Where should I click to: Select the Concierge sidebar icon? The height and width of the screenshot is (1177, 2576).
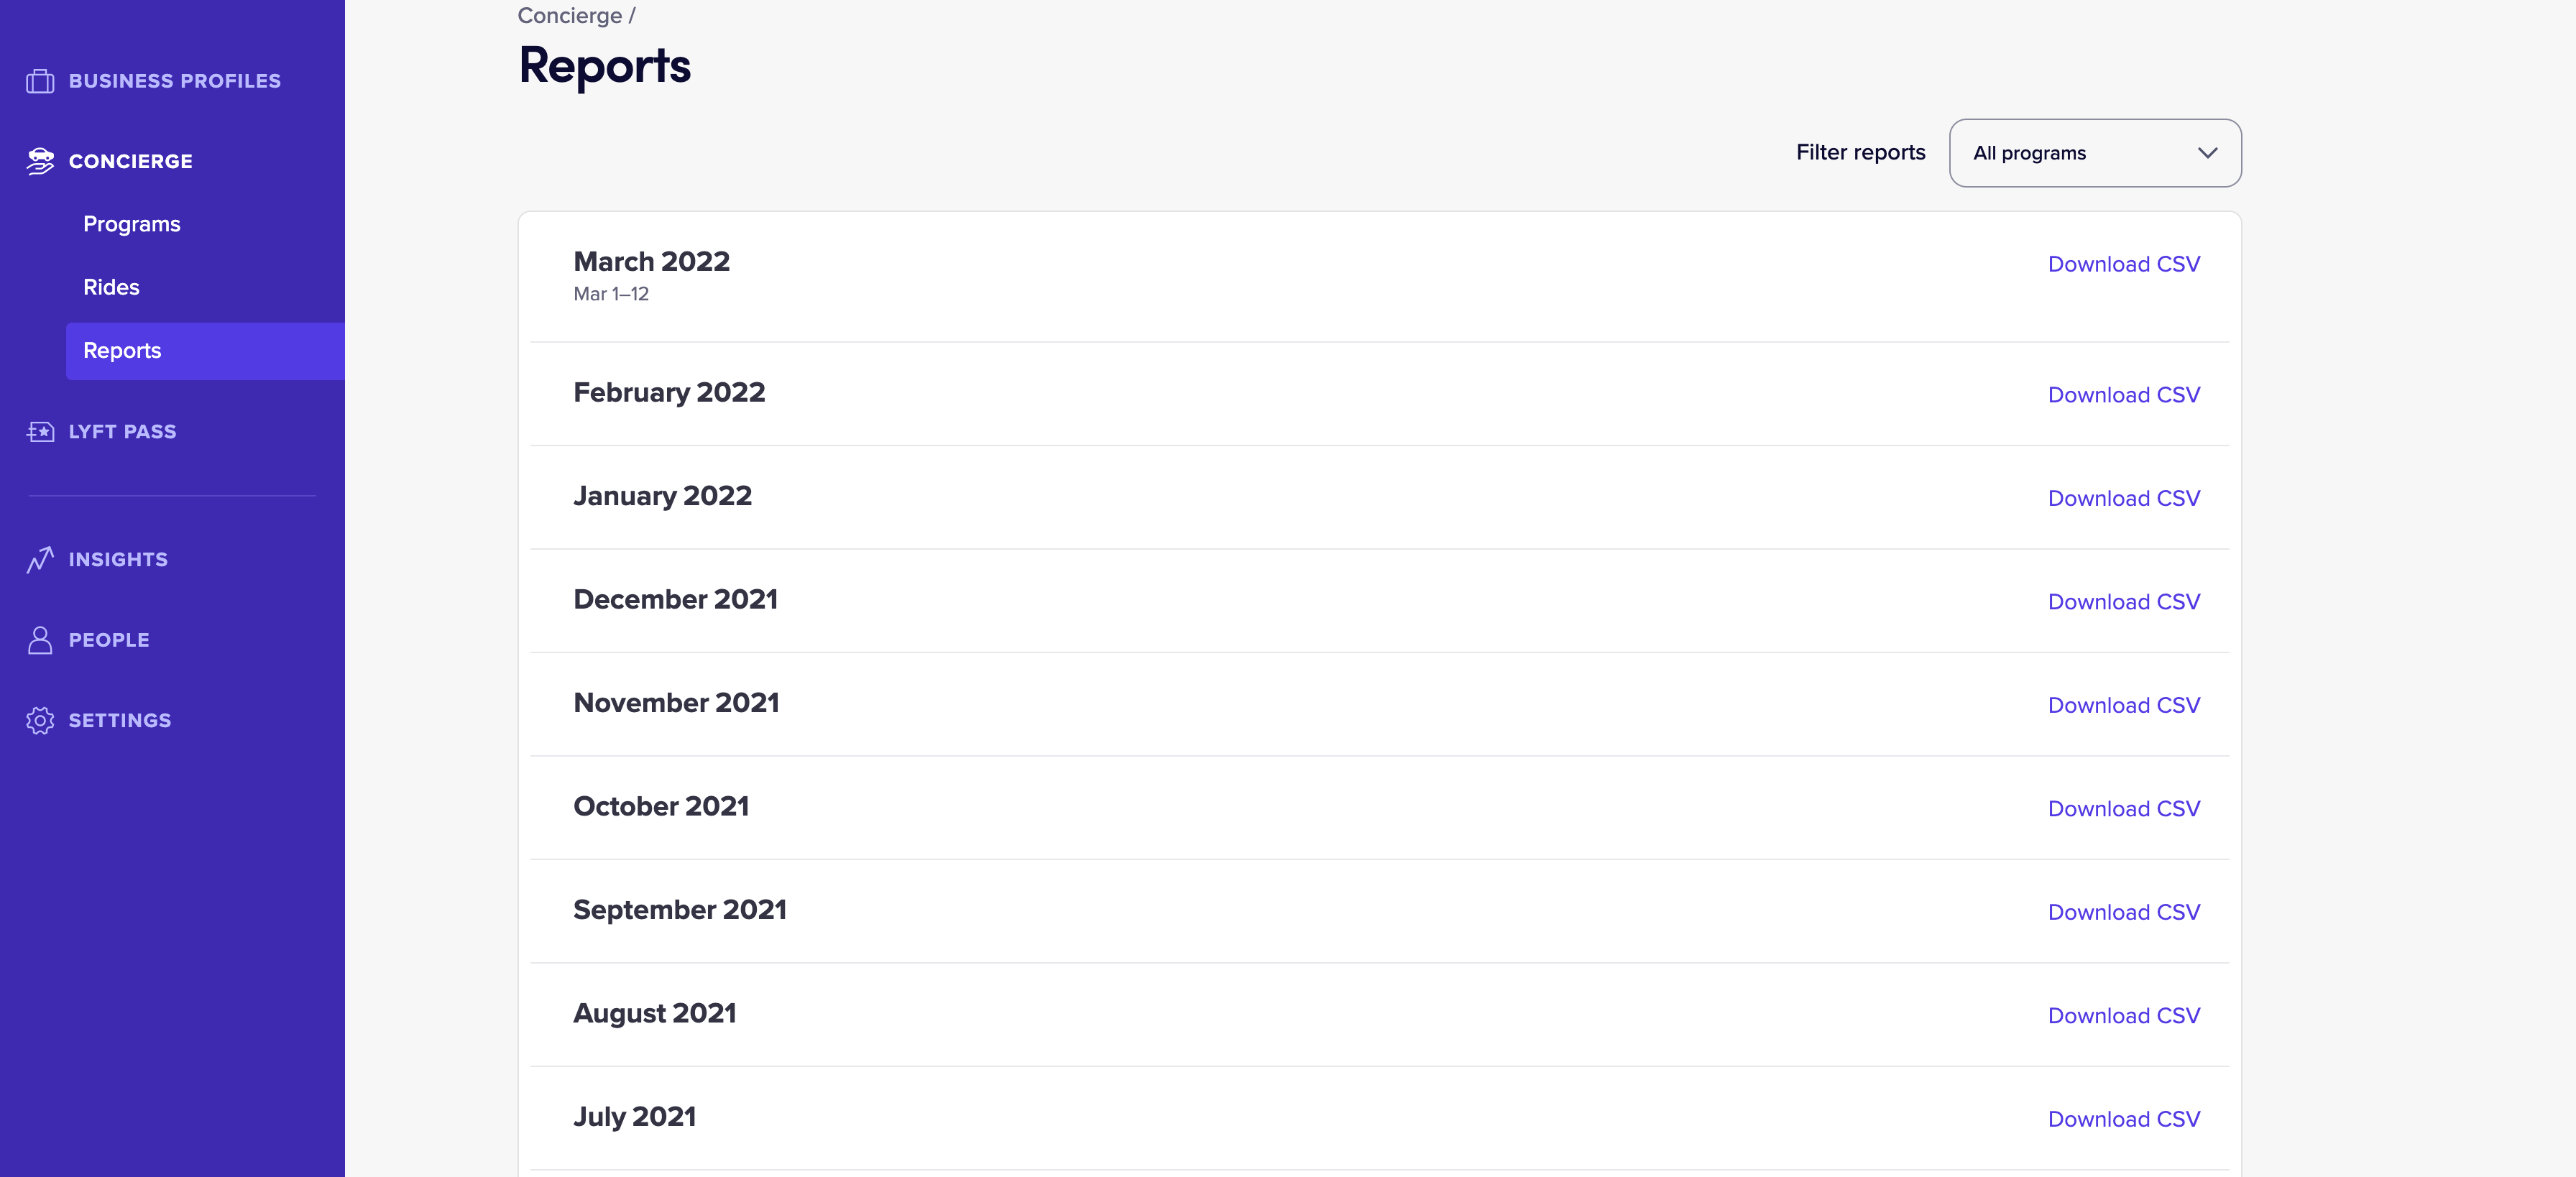click(40, 160)
